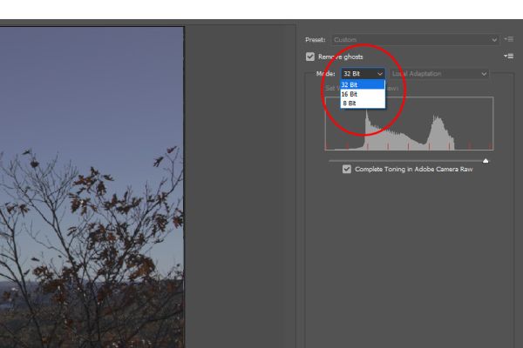
Task: Click the merged tree photo preview
Action: [x=92, y=187]
